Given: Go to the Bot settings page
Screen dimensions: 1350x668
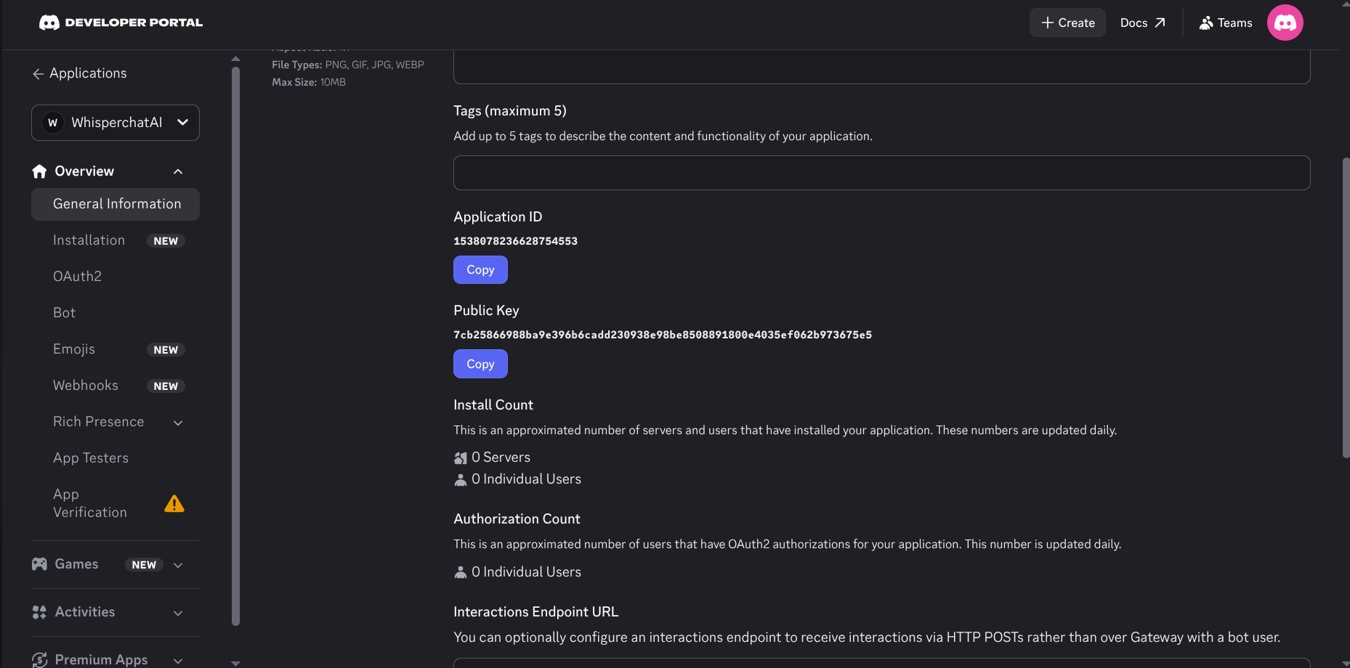Looking at the screenshot, I should (64, 313).
